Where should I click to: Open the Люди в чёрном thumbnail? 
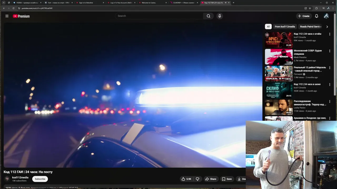tap(279, 57)
